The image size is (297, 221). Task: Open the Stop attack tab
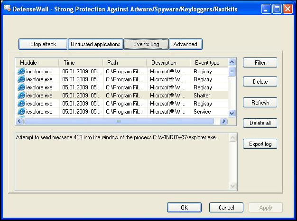[x=43, y=44]
